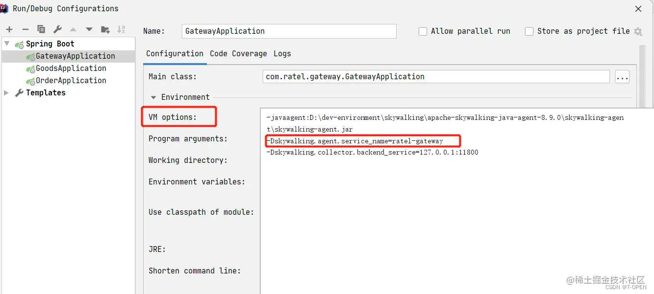Collapse the Spring Boot tree node

7,44
